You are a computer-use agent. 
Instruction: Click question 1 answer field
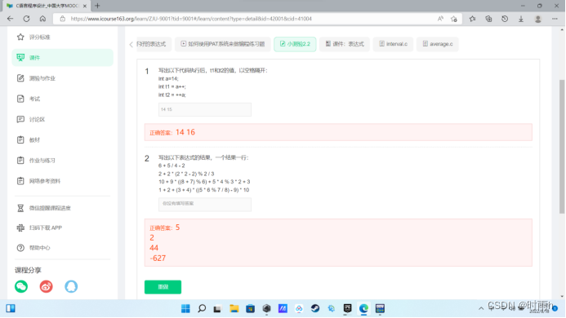click(205, 109)
